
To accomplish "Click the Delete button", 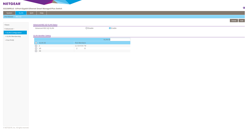I will pyautogui.click(x=234, y=21).
